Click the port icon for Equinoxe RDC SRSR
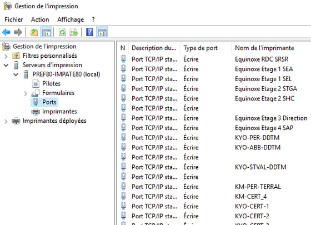The image size is (311, 225). [123, 59]
